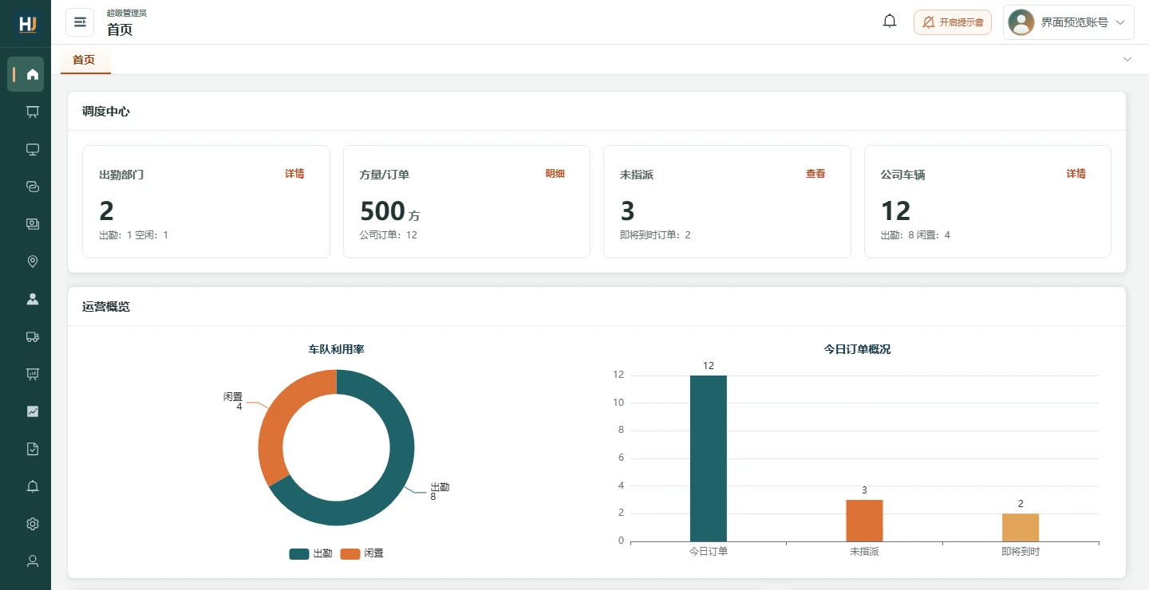The height and width of the screenshot is (590, 1149).
Task: Click the trend line chart sidebar icon
Action: point(33,411)
